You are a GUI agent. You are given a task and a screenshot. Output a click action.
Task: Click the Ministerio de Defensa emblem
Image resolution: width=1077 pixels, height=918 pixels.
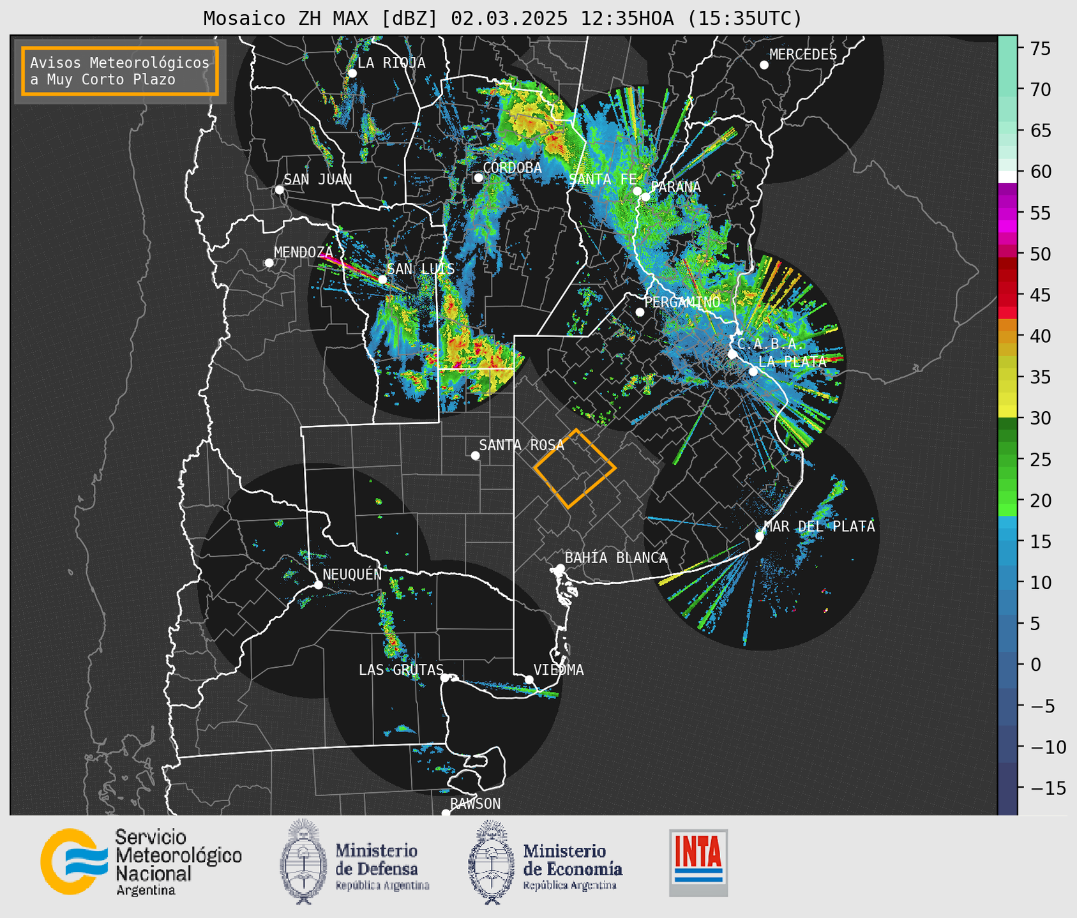pyautogui.click(x=303, y=862)
